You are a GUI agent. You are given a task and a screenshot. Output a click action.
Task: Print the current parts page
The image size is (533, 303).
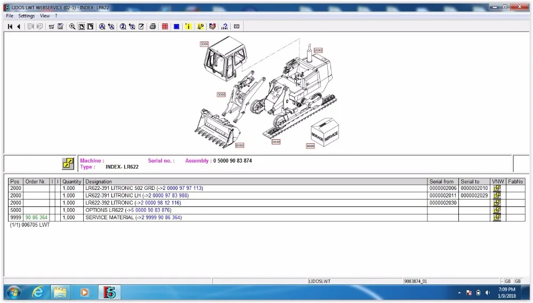(152, 27)
